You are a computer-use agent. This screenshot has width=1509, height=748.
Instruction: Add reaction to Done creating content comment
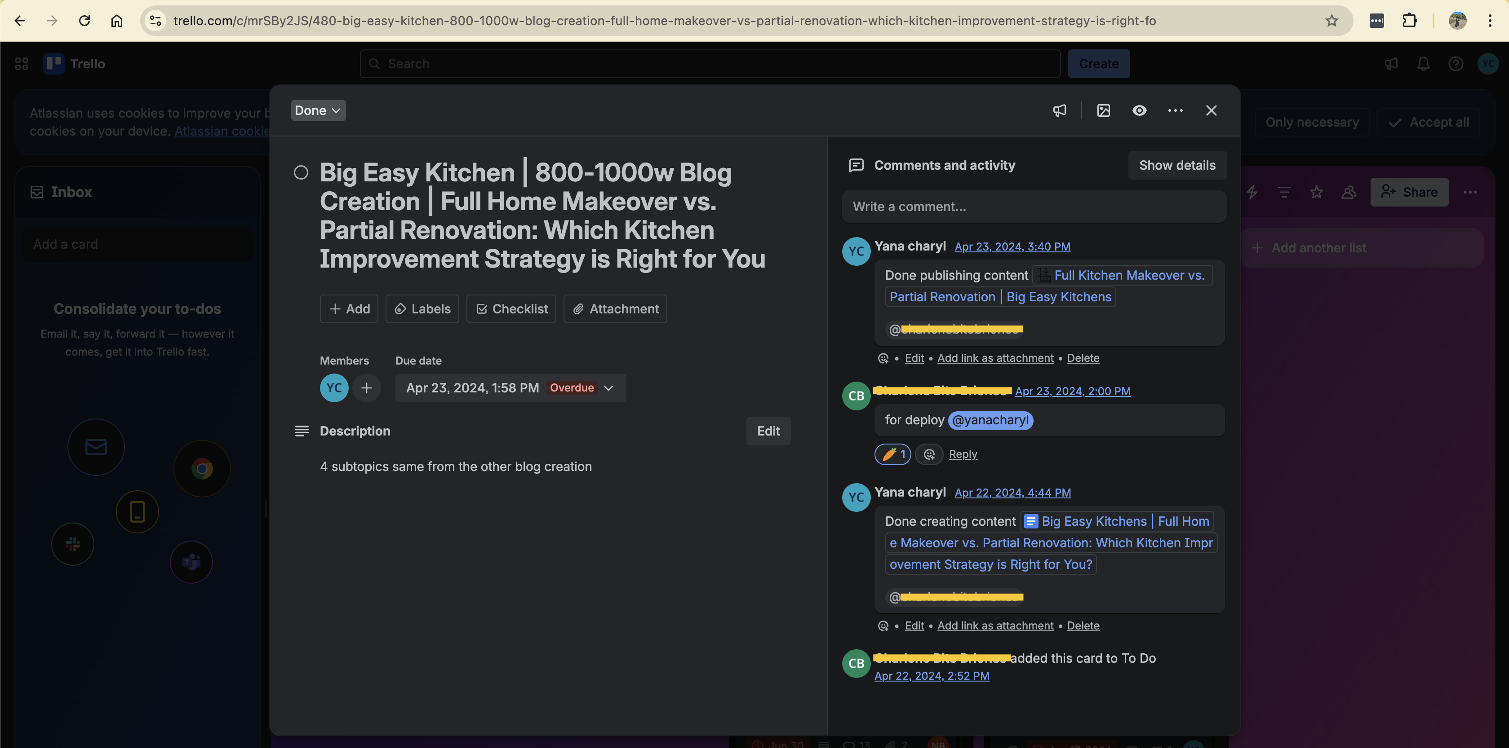pyautogui.click(x=883, y=626)
